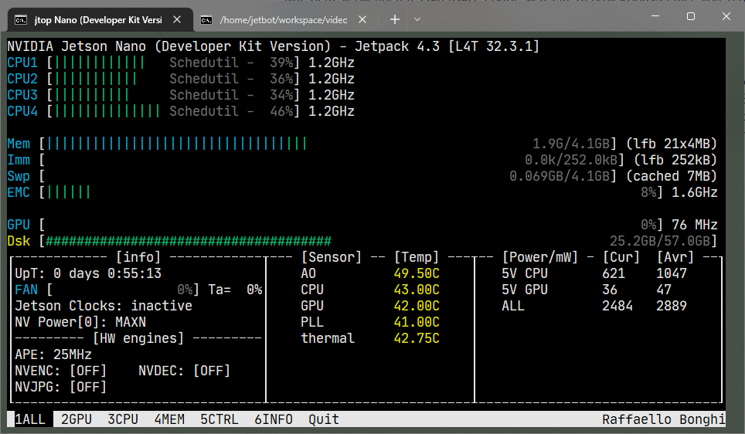
Task: Click Quit in the jtop footer
Action: click(324, 419)
